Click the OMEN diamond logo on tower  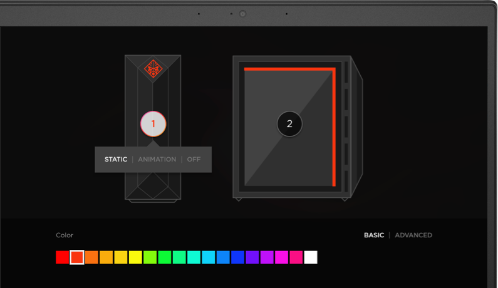click(x=153, y=69)
